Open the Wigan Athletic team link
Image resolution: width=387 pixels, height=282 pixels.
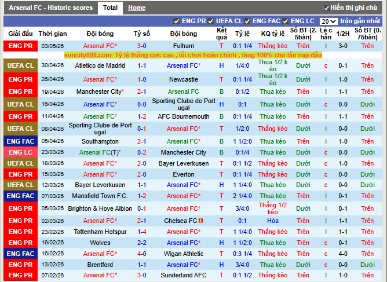(184, 254)
